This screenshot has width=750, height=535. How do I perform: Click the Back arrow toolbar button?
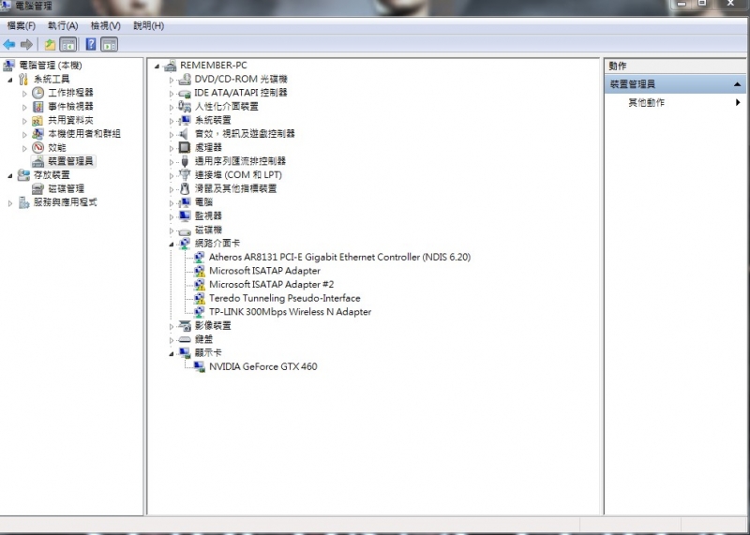[x=9, y=44]
